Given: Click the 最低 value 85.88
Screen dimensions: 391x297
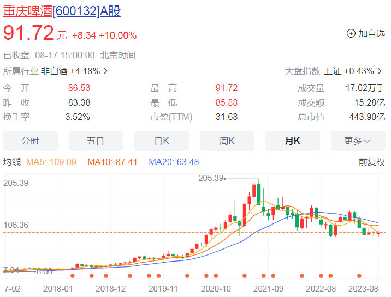Looking at the screenshot, I should coord(227,102).
